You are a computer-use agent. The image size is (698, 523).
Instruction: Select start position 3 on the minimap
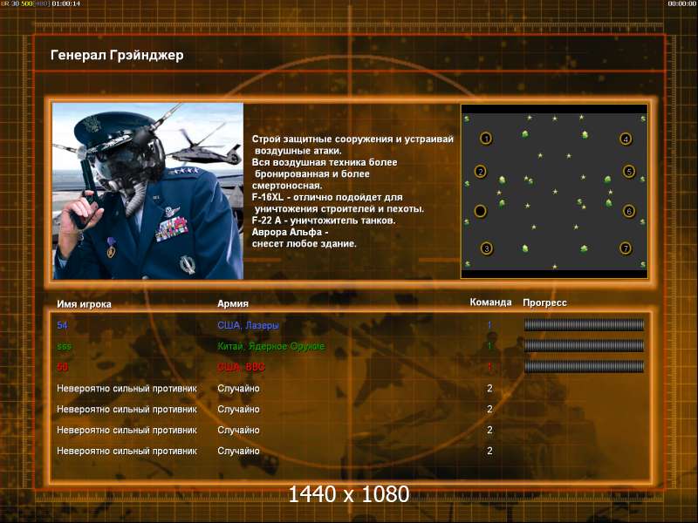(x=487, y=248)
